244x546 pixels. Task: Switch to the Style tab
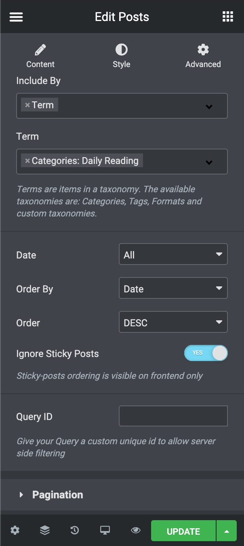click(122, 56)
